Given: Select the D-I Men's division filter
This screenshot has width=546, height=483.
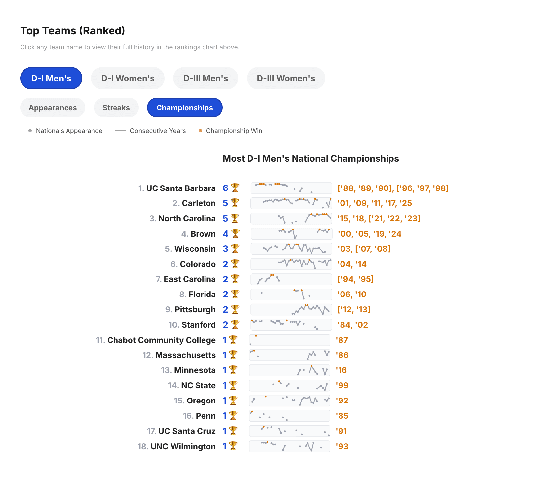Looking at the screenshot, I should click(x=51, y=78).
